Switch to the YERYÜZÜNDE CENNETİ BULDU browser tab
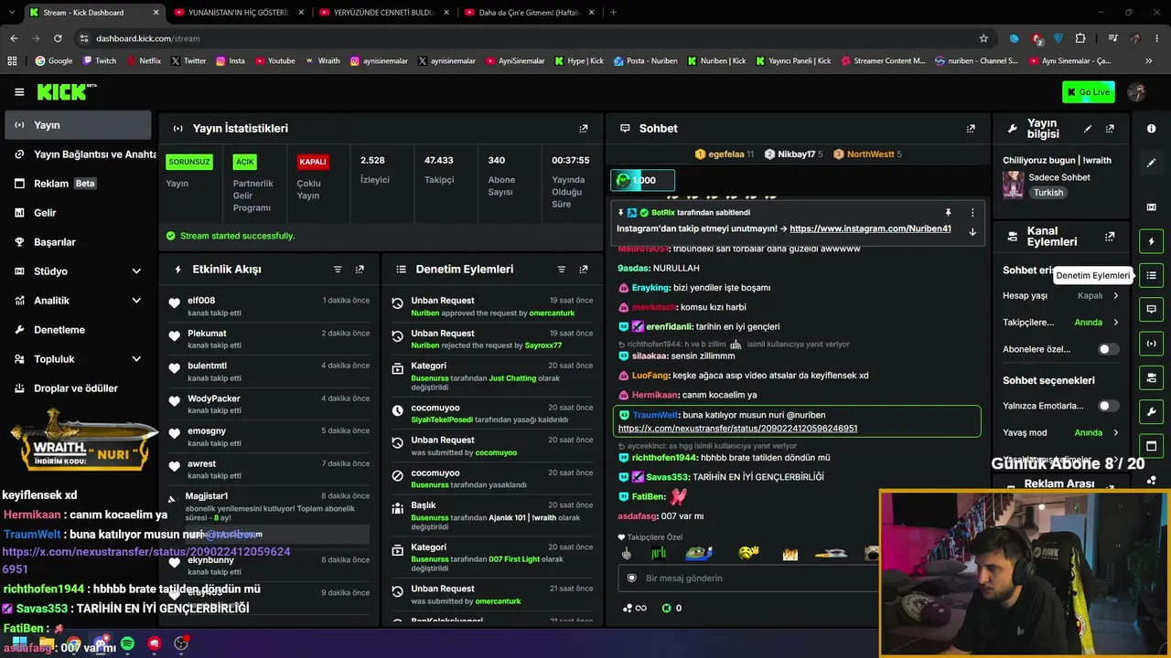The image size is (1171, 658). point(382,13)
